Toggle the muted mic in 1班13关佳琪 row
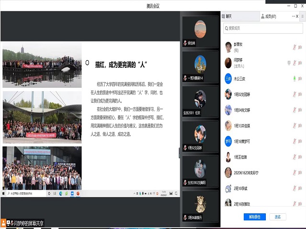The height and width of the screenshot is (229, 306). click(x=295, y=125)
